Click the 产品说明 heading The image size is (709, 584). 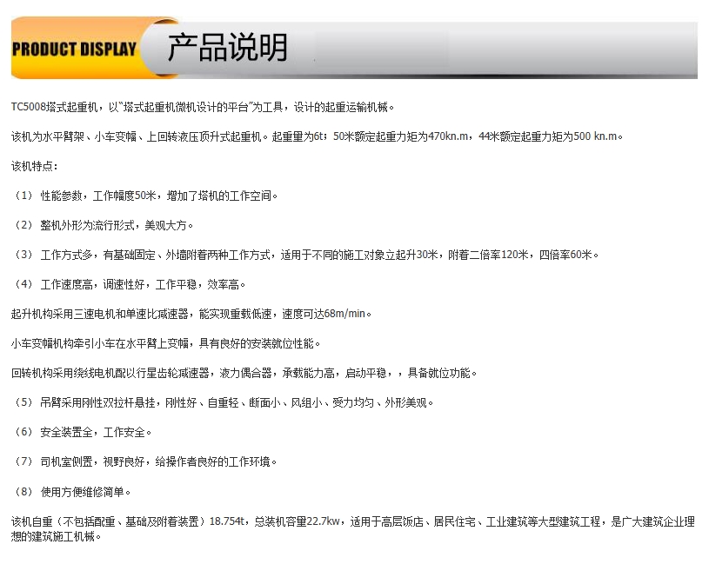[227, 48]
